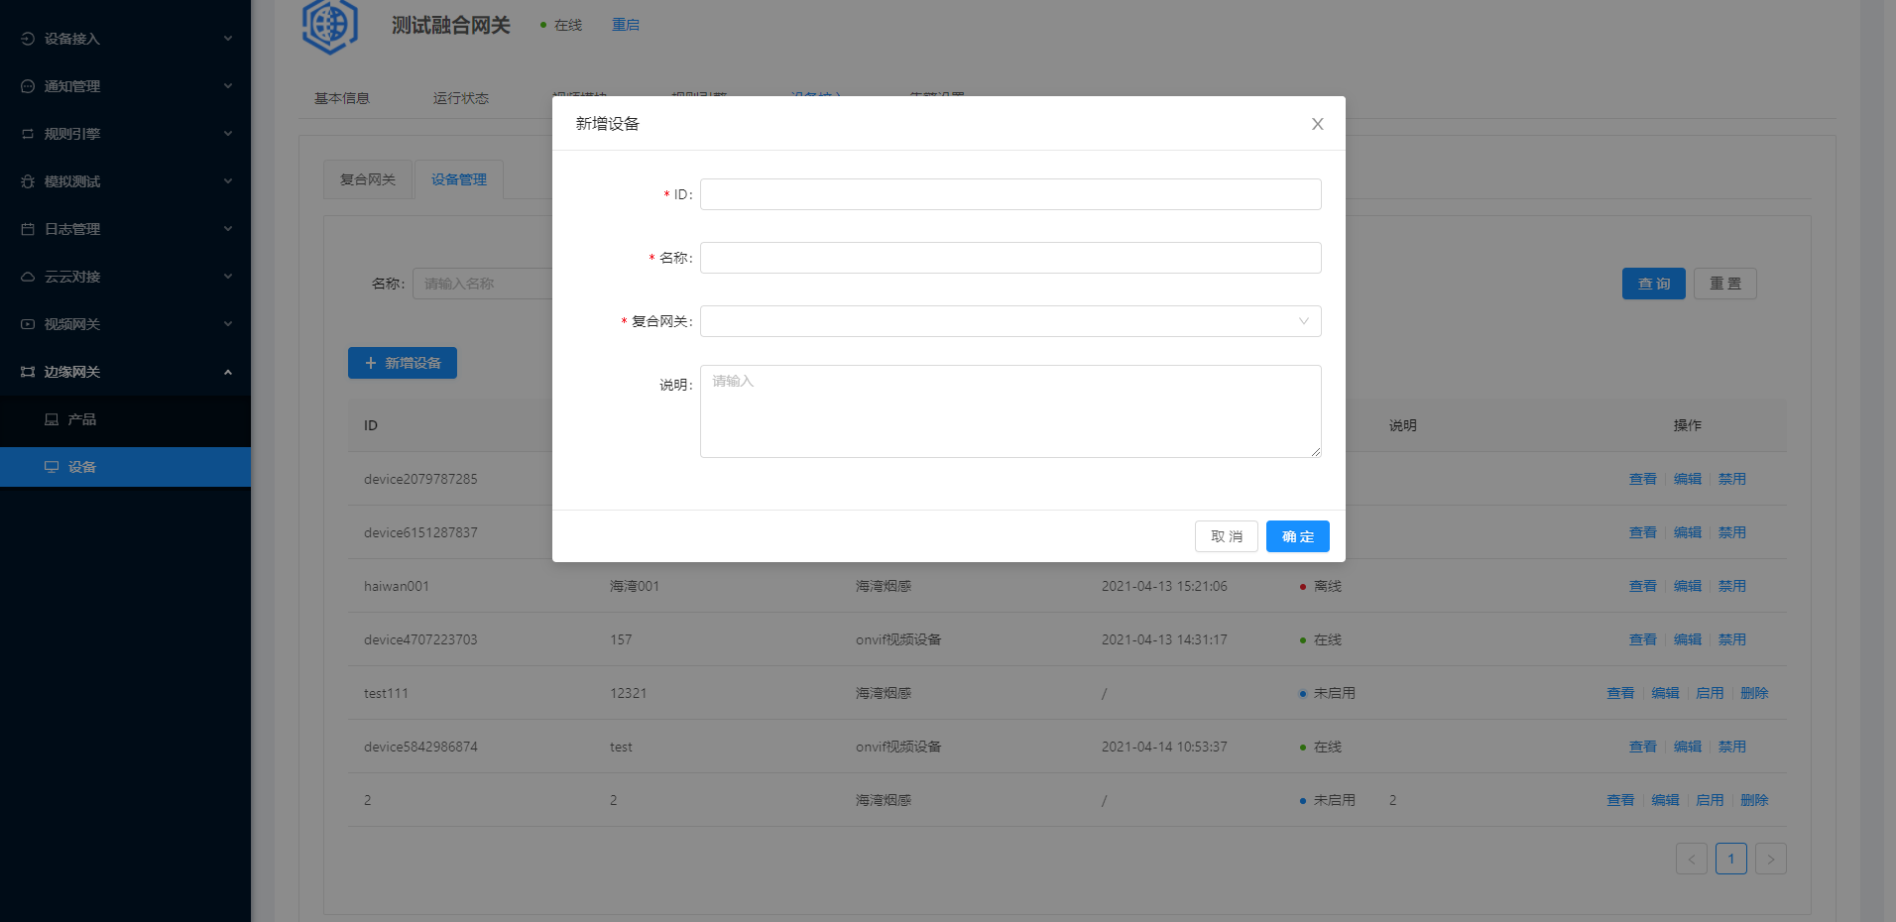Click the rule engine sidebar icon
The width and height of the screenshot is (1896, 922).
click(x=28, y=134)
